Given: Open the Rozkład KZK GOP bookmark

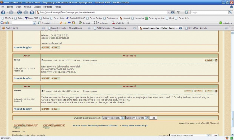Looking at the screenshot, I should (x=75, y=18).
